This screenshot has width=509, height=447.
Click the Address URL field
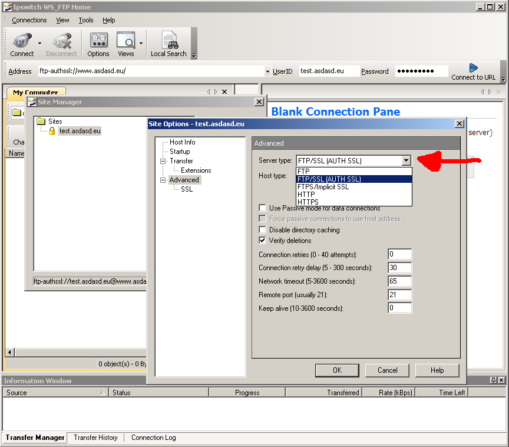pos(151,71)
